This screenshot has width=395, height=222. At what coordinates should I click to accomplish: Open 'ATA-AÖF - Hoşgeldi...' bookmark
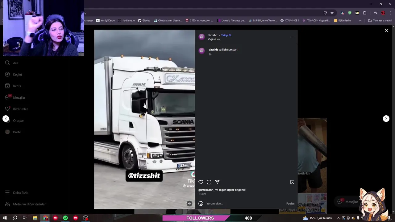(x=317, y=21)
